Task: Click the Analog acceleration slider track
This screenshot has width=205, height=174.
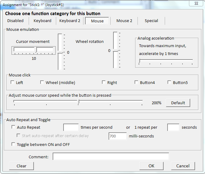Action: click(x=166, y=61)
